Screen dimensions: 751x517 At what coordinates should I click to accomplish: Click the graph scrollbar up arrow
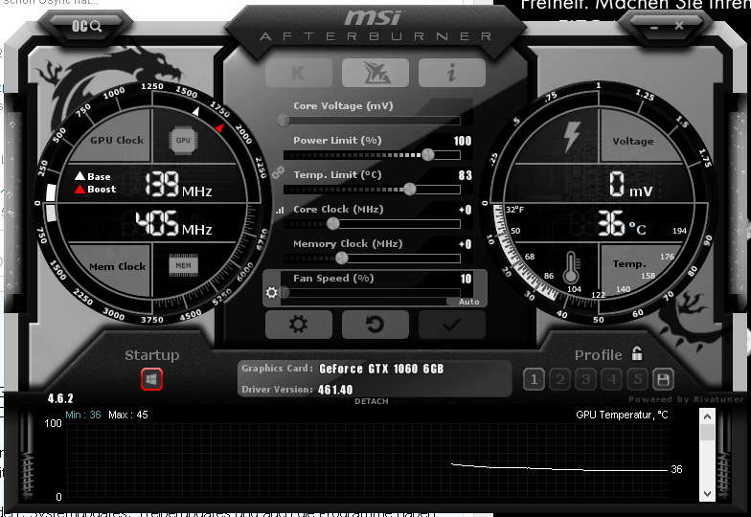coord(707,416)
